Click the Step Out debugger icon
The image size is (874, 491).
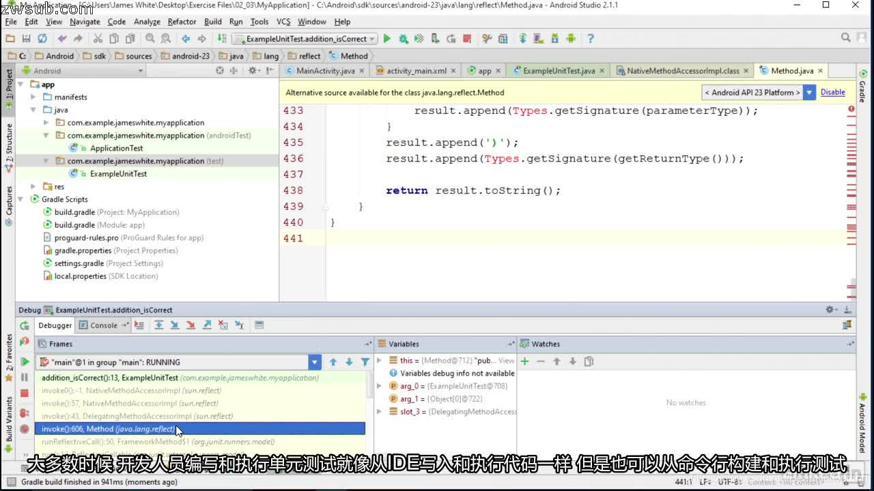click(207, 325)
